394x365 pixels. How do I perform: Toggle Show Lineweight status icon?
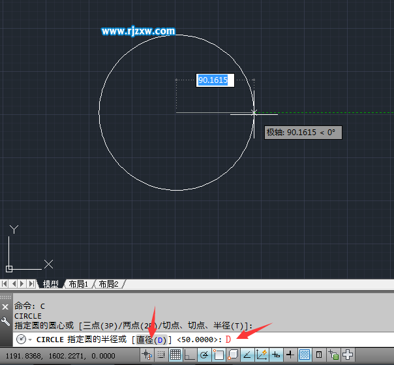tap(290, 355)
